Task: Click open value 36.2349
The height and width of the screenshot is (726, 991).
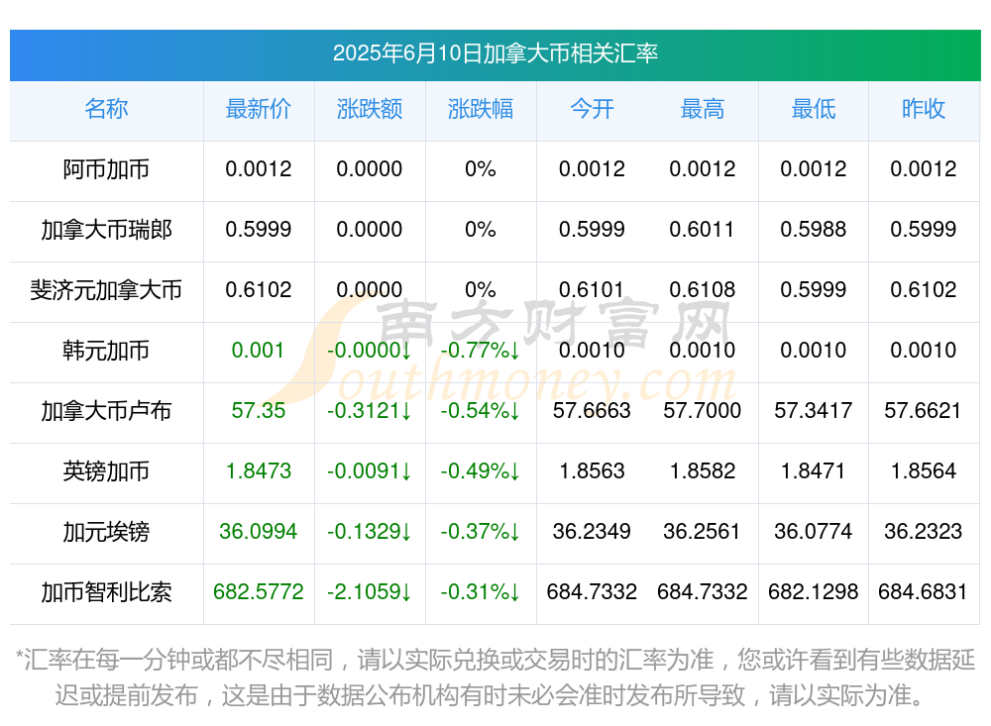Action: tap(592, 532)
